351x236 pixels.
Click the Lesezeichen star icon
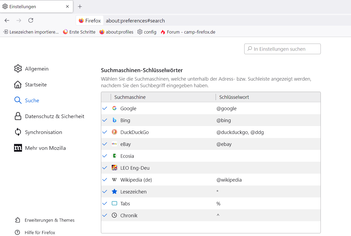114,192
